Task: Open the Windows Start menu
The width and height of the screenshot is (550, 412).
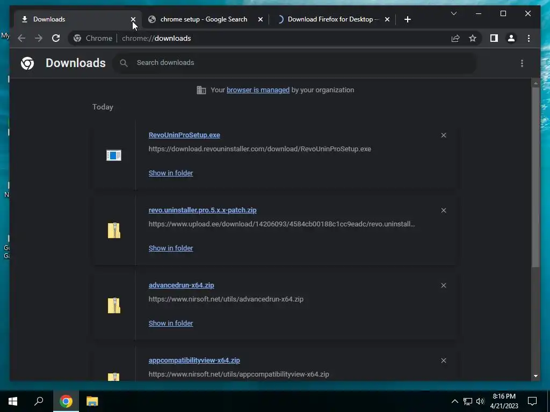Action: pos(13,401)
